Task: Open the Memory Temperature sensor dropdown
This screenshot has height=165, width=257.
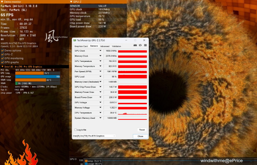Action: [100, 66]
